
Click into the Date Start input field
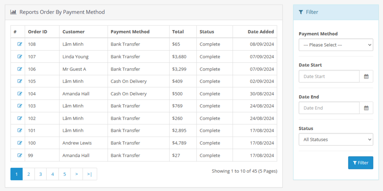(329, 76)
